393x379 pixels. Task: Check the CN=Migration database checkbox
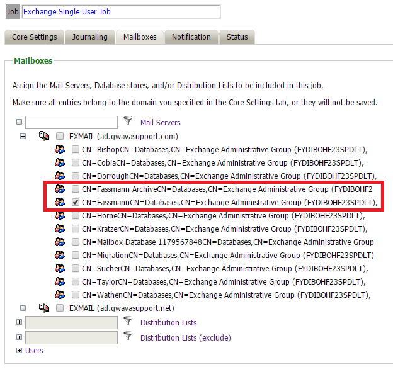(76, 255)
